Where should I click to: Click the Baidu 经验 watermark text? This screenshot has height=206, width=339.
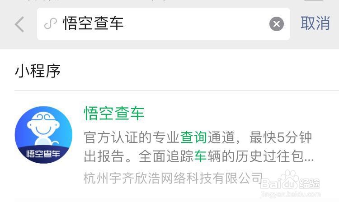coord(309,184)
